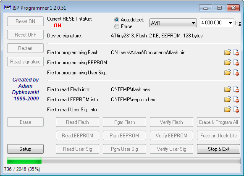Open folder for EEPROM programming file
Image resolution: width=244 pixels, height=176 pixels.
[228, 63]
